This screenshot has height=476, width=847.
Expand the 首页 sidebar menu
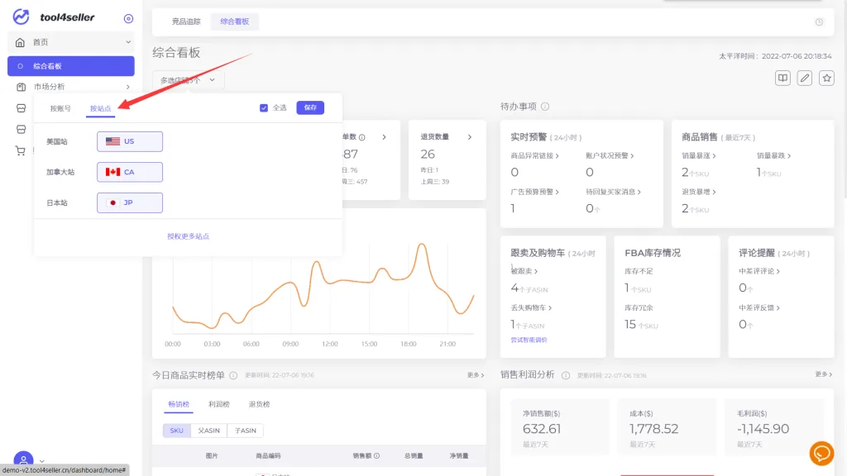tap(71, 42)
